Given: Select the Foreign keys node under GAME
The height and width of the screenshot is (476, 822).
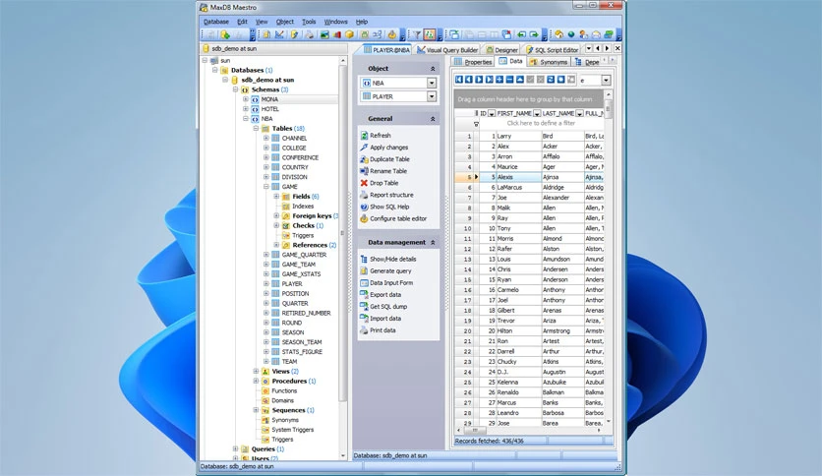Looking at the screenshot, I should pyautogui.click(x=312, y=216).
